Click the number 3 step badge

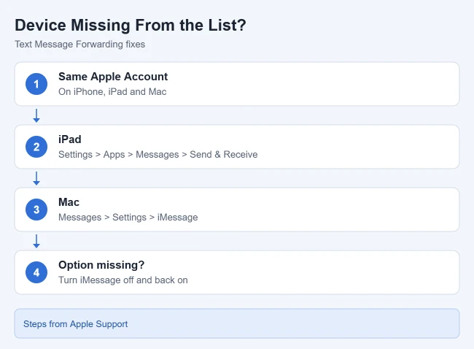click(36, 210)
